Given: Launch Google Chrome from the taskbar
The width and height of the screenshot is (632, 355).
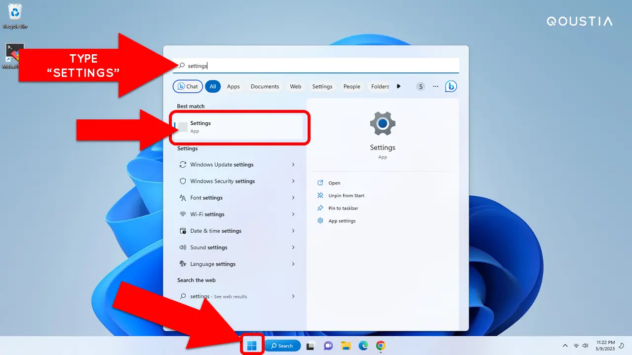Looking at the screenshot, I should (381, 346).
